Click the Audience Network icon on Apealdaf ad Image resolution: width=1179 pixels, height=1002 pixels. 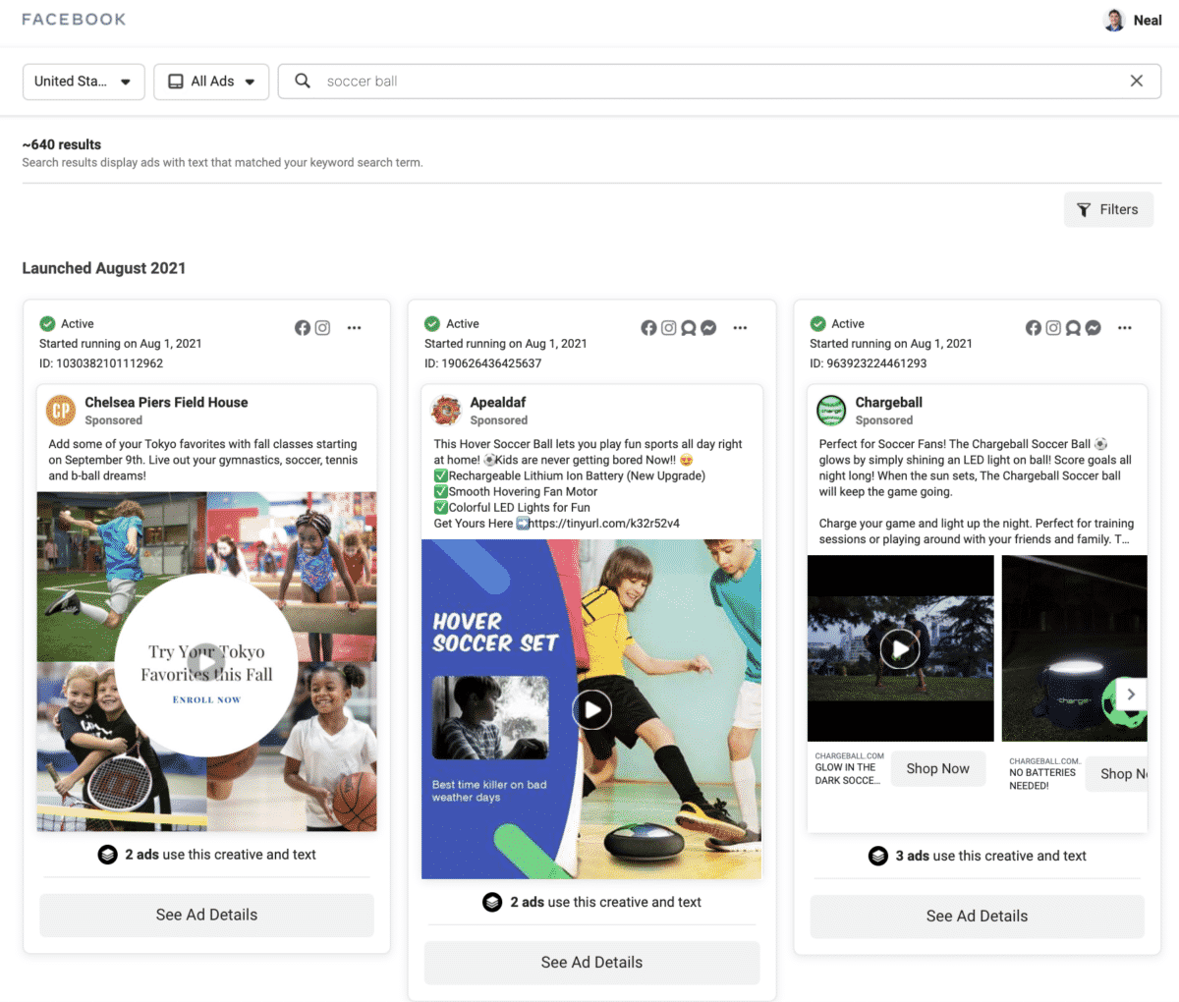coord(689,328)
